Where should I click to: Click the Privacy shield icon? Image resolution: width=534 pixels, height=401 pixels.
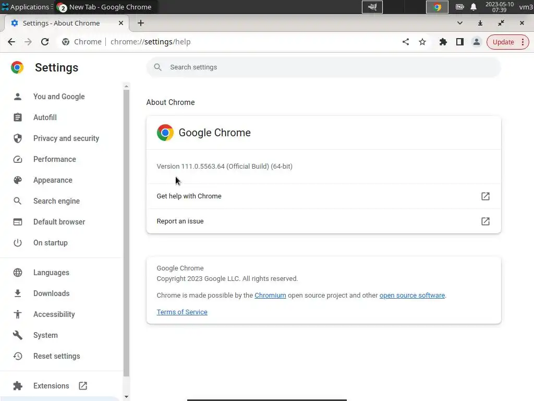click(x=18, y=138)
